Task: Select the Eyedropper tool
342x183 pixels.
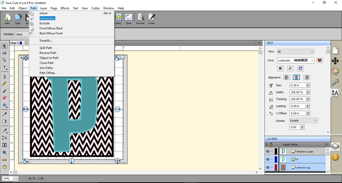Action: point(5,114)
